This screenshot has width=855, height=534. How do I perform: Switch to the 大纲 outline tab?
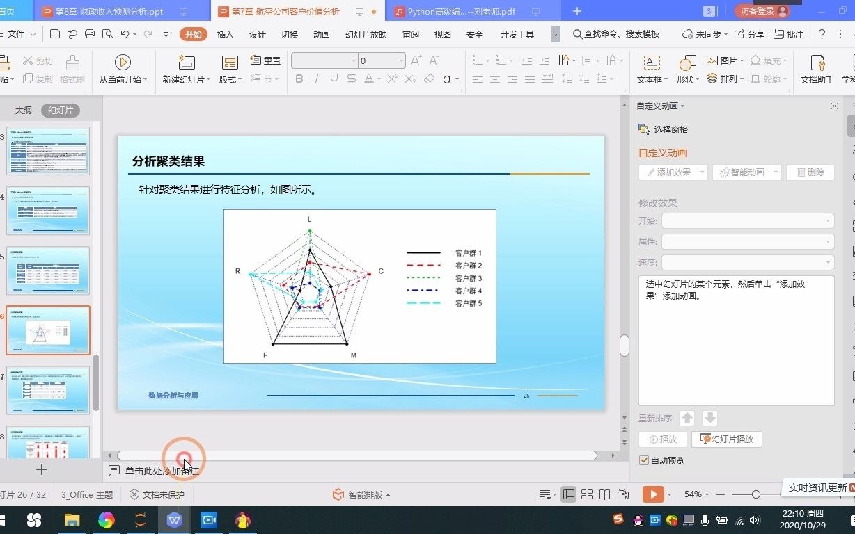coord(23,110)
